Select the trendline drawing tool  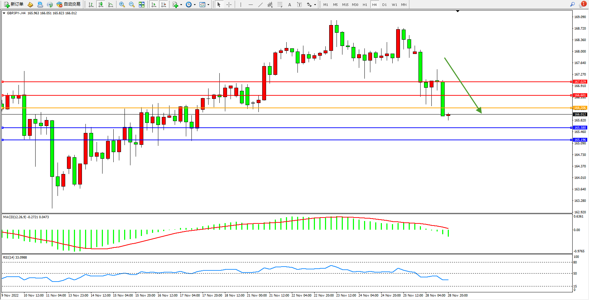tap(260, 5)
